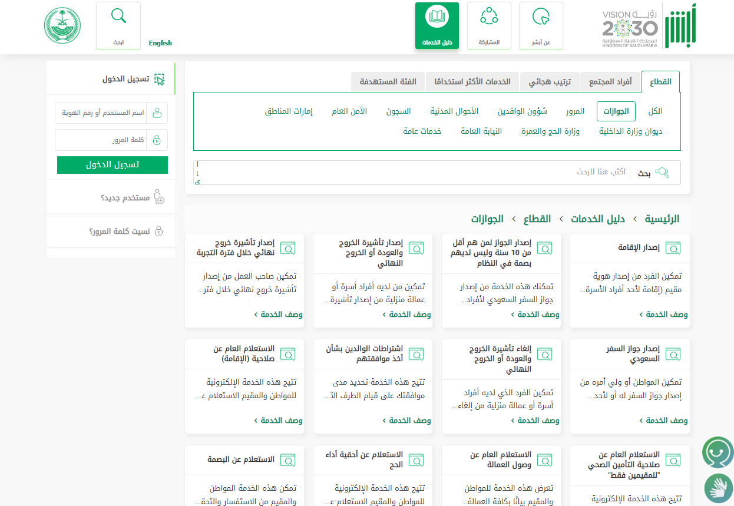The height and width of the screenshot is (506, 734).
Task: Click the search magnifier icon beside بحث
Action: pos(663,173)
